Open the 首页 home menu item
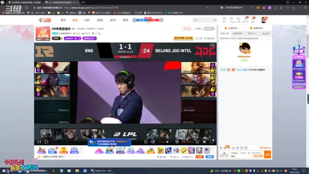Screen dimensions: 309x174 point(63,20)
